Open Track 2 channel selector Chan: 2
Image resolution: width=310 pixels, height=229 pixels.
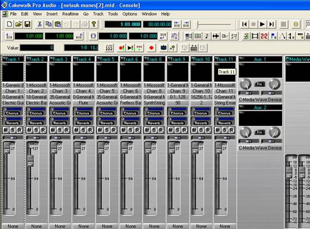(37, 91)
